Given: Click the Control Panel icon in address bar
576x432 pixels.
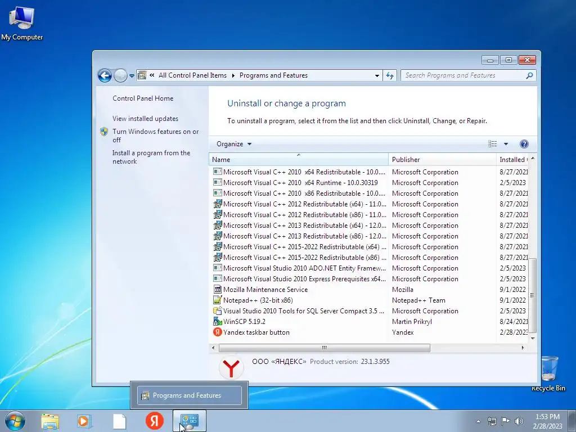Looking at the screenshot, I should click(142, 75).
